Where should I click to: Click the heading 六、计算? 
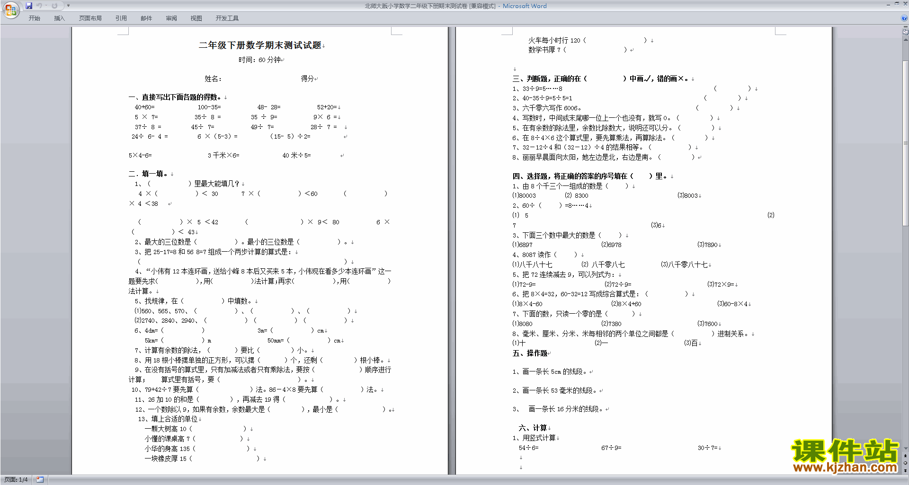(533, 428)
